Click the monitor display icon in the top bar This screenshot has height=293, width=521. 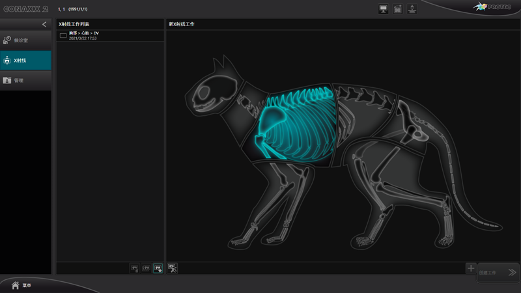[383, 9]
